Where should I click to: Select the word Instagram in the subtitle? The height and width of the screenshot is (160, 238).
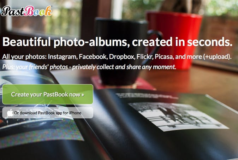pos(63,57)
